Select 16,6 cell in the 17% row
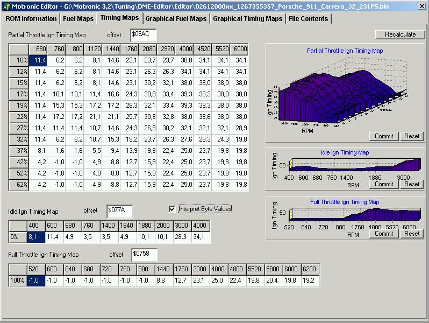Image resolution: width=429 pixels, height=323 pixels. 111,94
